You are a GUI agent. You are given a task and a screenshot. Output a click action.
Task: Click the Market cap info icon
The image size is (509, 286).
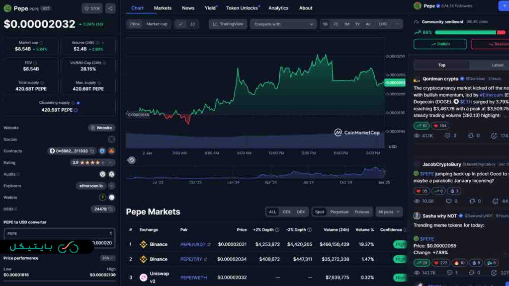41,43
